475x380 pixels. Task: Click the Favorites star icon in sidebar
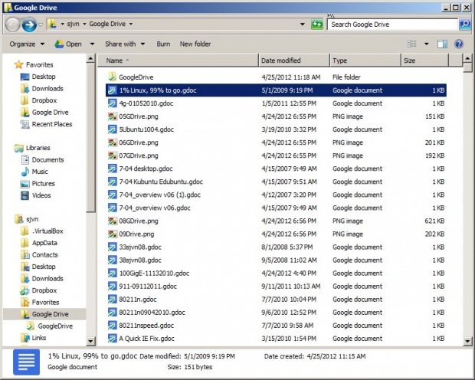[x=19, y=64]
